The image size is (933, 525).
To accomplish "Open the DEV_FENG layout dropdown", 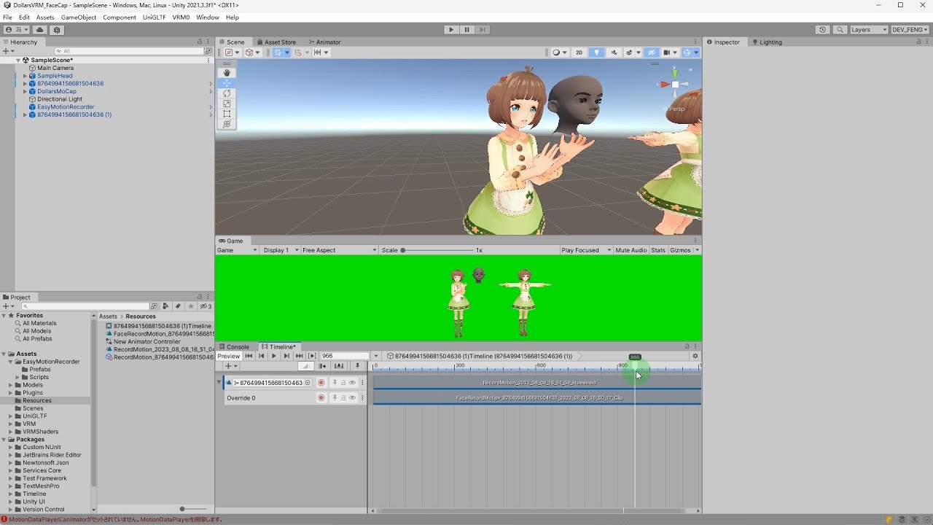I will click(909, 30).
